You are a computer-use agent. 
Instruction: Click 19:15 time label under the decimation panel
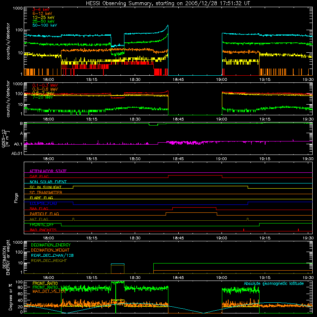tap(265, 278)
